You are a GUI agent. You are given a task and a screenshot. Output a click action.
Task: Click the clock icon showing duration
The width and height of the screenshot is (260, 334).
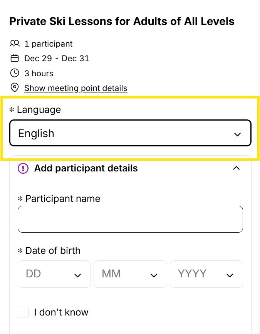click(15, 73)
